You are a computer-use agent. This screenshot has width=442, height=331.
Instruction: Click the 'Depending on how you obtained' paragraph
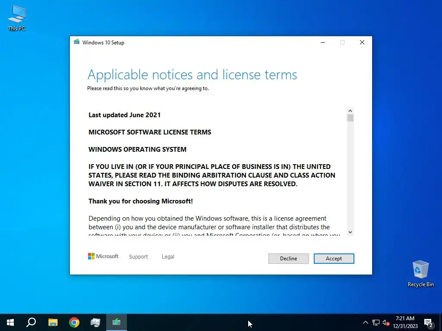click(x=214, y=227)
